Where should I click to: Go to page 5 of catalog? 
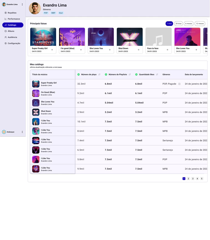(x=202, y=179)
